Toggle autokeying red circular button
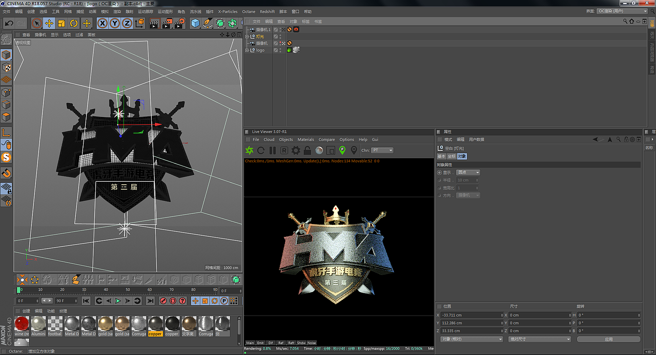Viewport: 656px width, 355px height. (173, 301)
